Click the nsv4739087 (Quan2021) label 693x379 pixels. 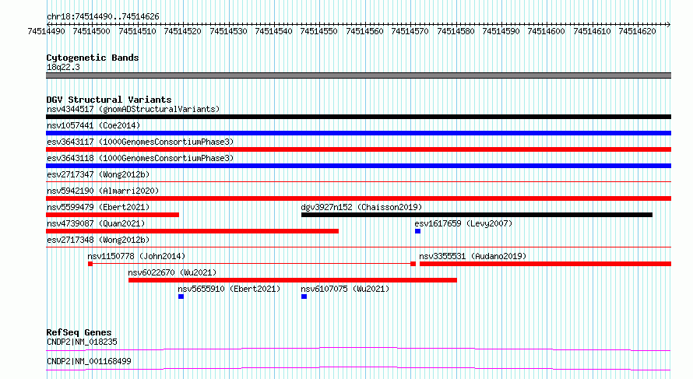click(x=96, y=223)
